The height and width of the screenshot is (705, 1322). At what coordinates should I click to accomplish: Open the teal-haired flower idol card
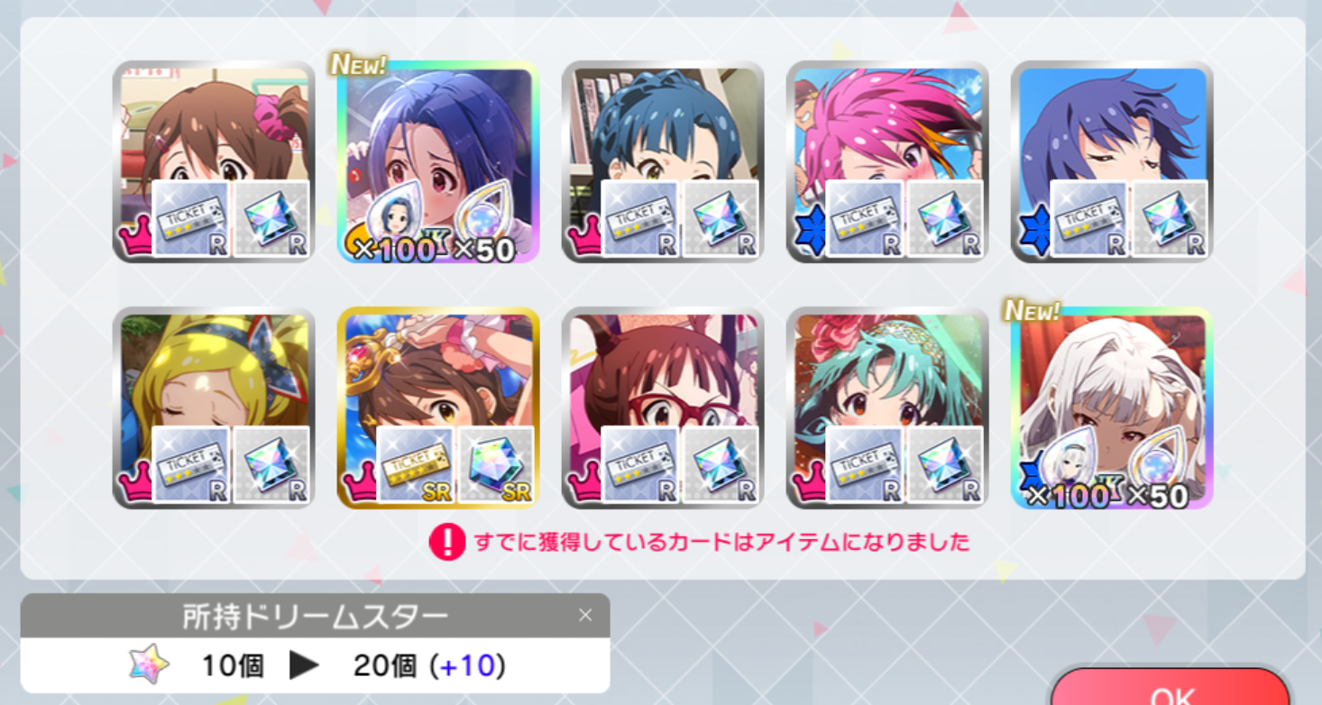(887, 407)
